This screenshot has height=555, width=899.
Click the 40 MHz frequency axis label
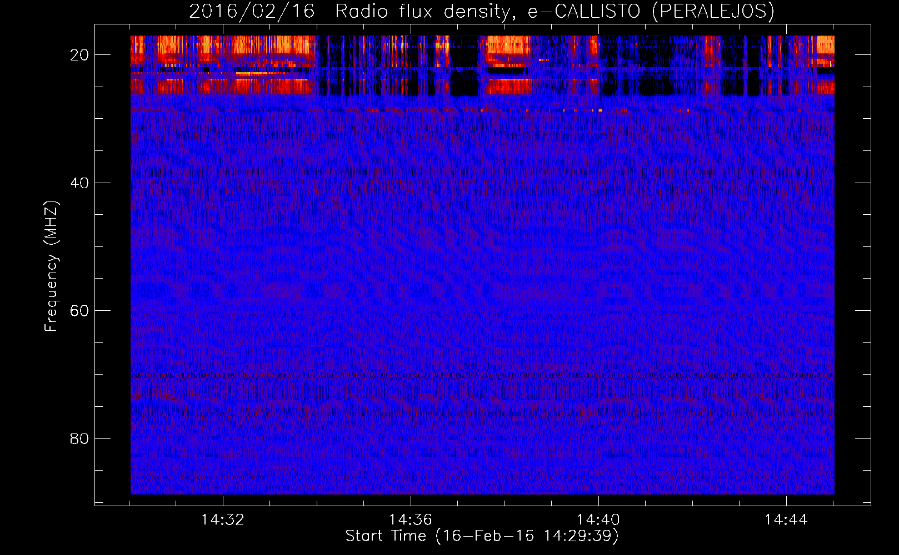click(x=79, y=183)
